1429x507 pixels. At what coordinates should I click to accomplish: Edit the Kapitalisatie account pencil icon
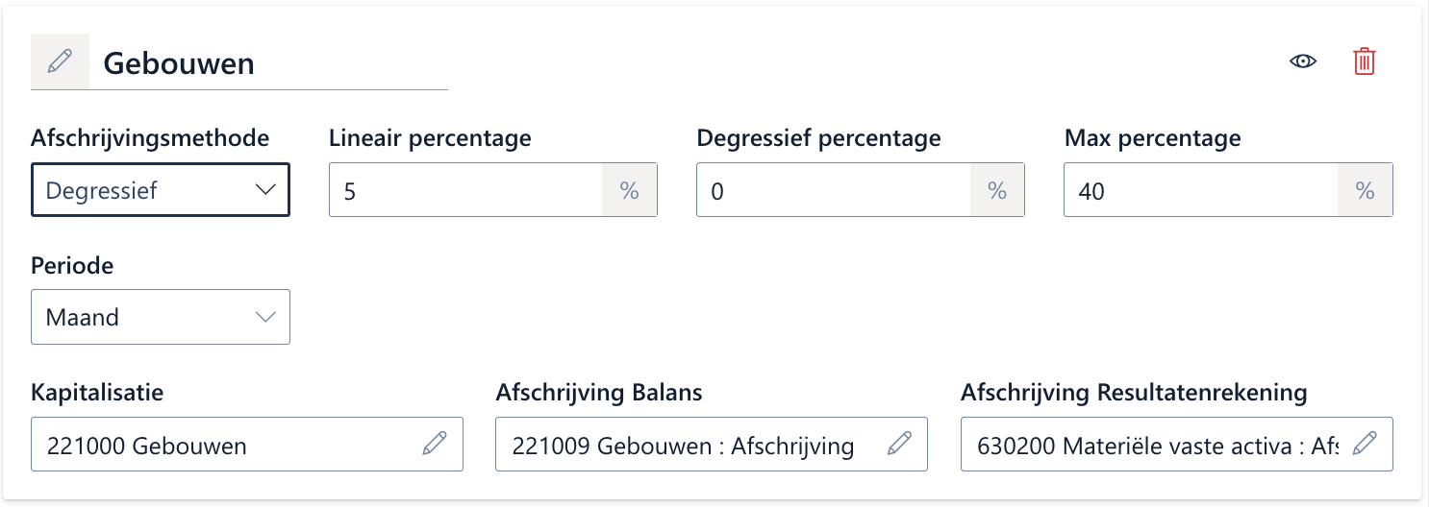(435, 444)
